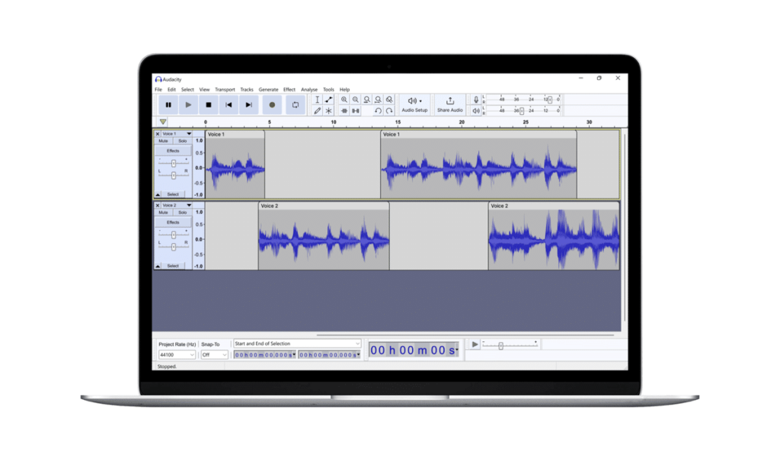Screen dimensions: 780x457
Task: Open the Audio Setup dropdown
Action: 414,105
